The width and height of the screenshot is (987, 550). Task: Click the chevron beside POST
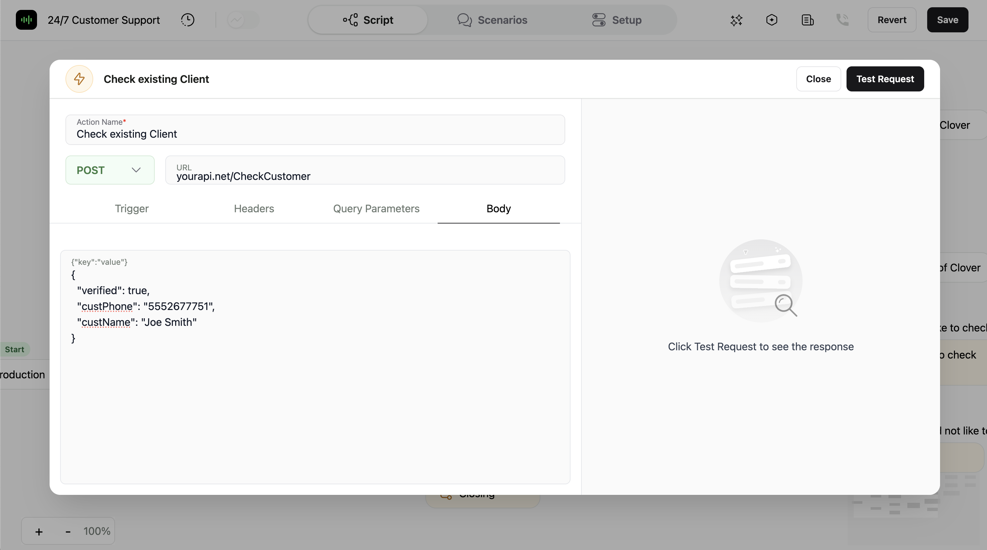click(x=136, y=170)
